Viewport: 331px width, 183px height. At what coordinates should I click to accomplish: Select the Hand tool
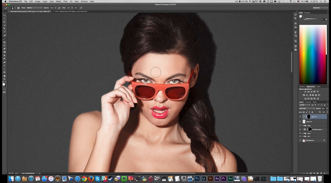pos(4,76)
